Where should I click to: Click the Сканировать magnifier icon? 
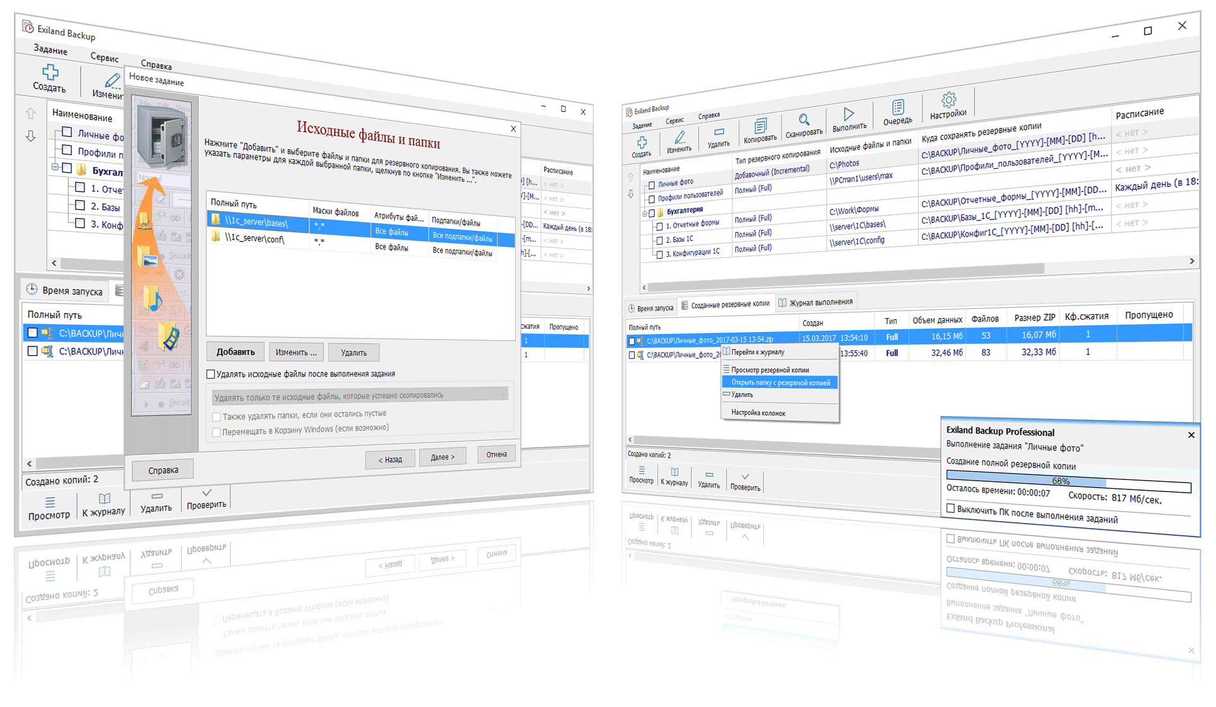tap(804, 120)
